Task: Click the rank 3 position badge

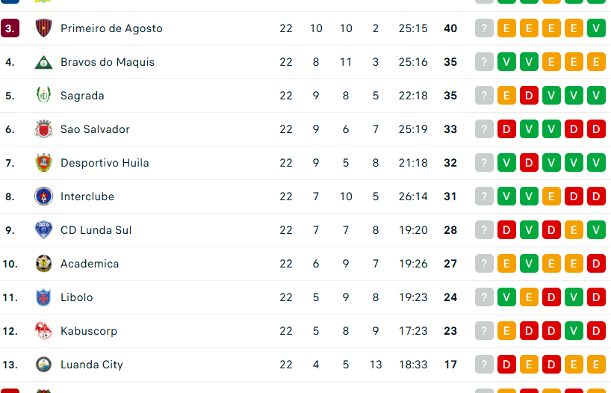Action: pos(10,28)
